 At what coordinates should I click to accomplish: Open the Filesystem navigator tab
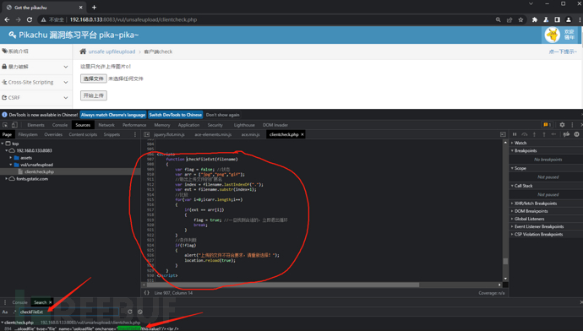[28, 134]
